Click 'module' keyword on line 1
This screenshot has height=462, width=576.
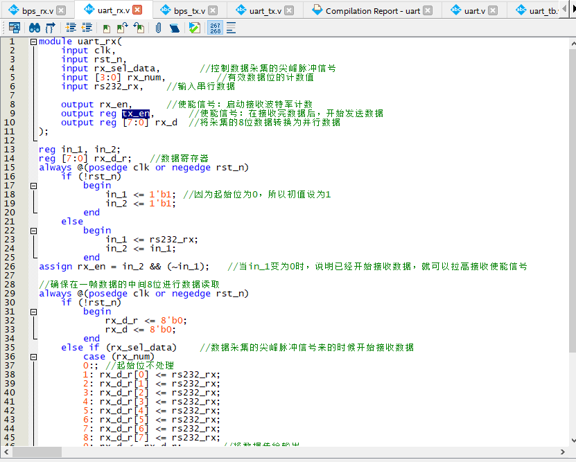(x=55, y=42)
